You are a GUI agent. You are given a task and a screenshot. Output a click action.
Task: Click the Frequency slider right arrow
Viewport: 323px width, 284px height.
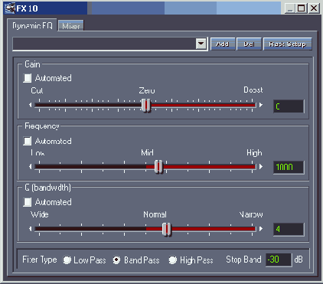(261, 167)
